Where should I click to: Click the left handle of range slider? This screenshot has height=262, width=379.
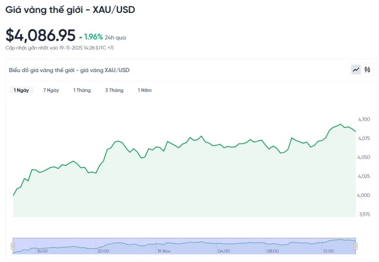13,245
